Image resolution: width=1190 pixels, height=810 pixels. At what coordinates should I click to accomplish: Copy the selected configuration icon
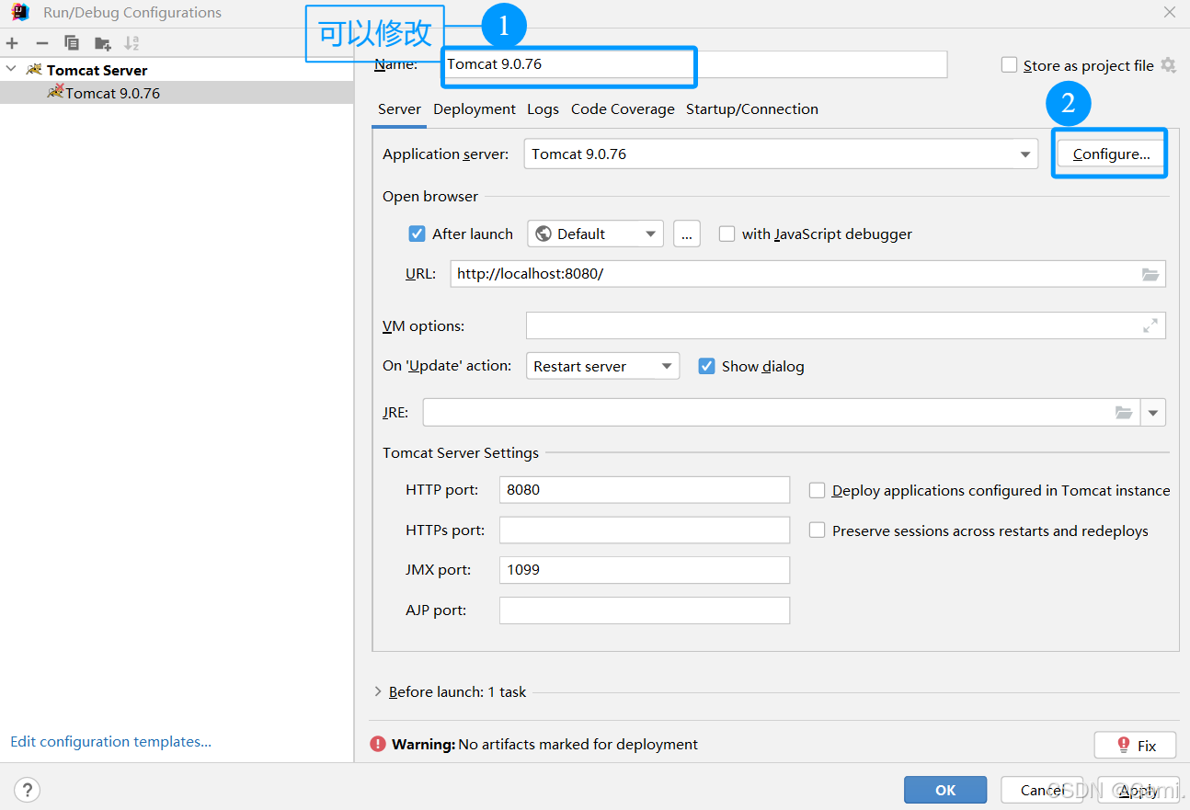(72, 43)
